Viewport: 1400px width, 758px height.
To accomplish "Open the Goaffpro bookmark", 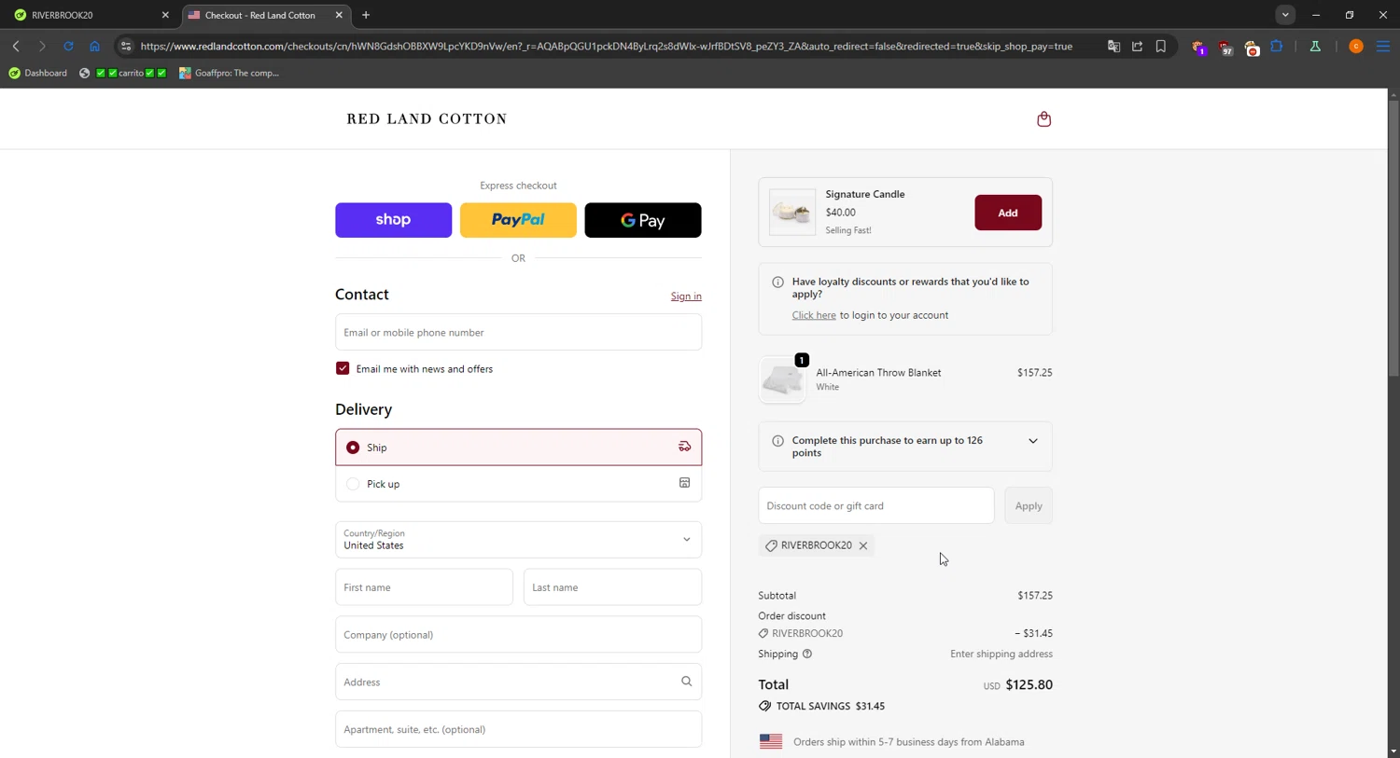I will [229, 73].
